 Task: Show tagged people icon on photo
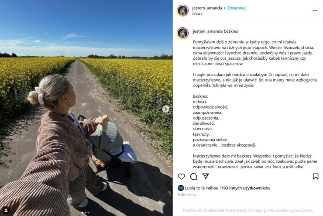pos(6,210)
